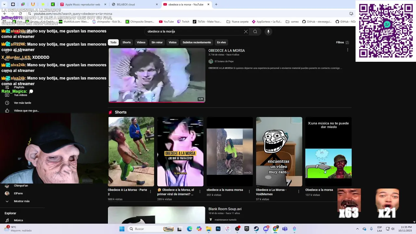The width and height of the screenshot is (416, 234).
Task: Open the troll-face 'encuentras un video muy raro' short
Action: 279,151
